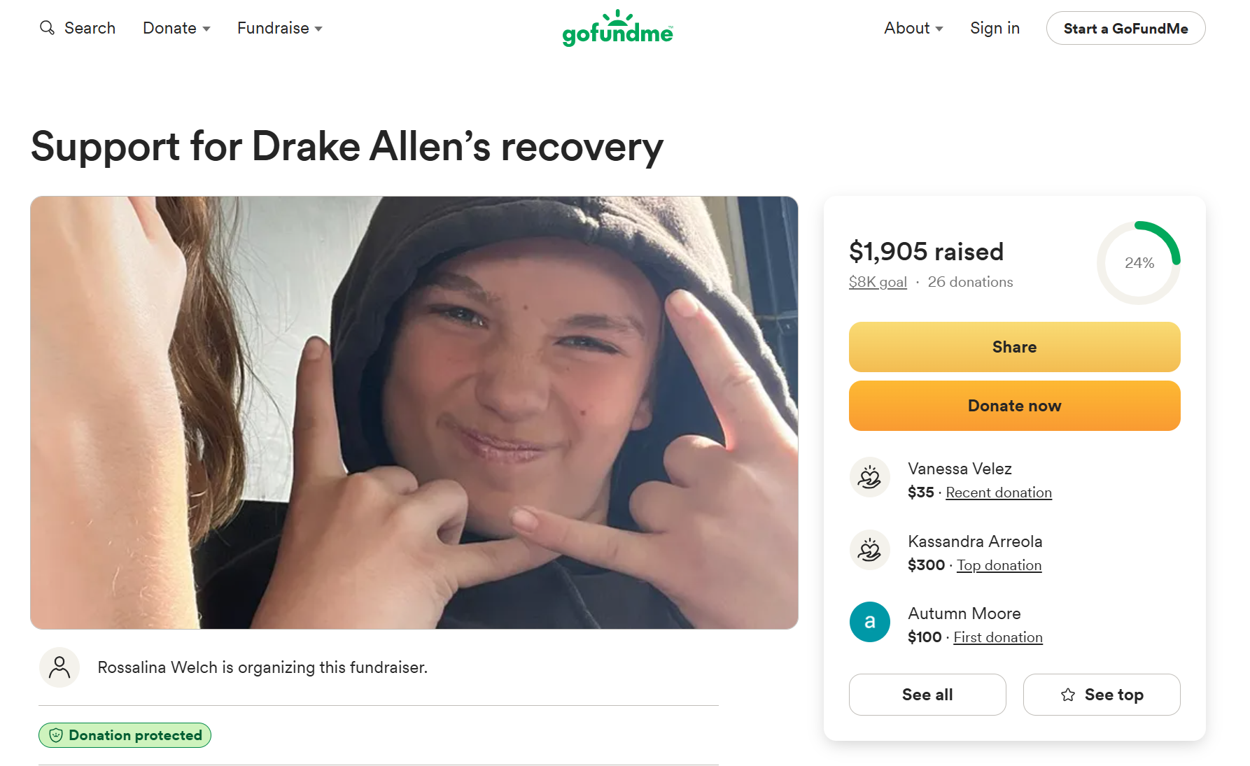1250x766 pixels.
Task: Click the organizer profile avatar icon
Action: (59, 667)
